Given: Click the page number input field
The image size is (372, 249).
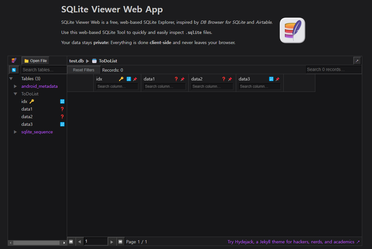Looking at the screenshot, I should (96, 241).
